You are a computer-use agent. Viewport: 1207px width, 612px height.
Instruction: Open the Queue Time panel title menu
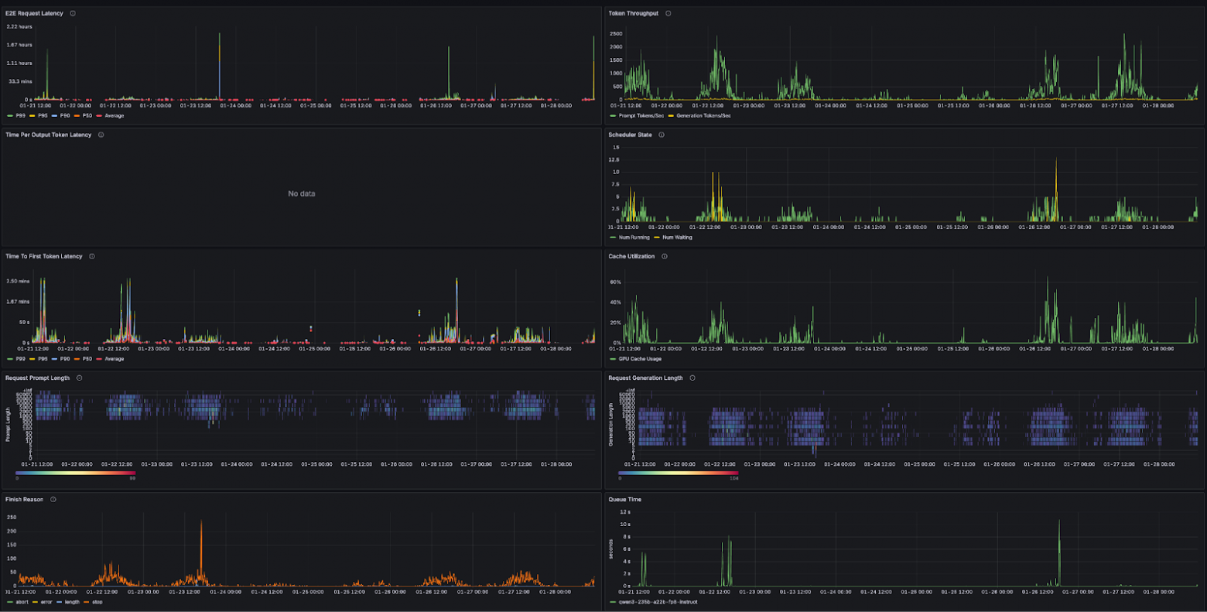[x=625, y=499]
